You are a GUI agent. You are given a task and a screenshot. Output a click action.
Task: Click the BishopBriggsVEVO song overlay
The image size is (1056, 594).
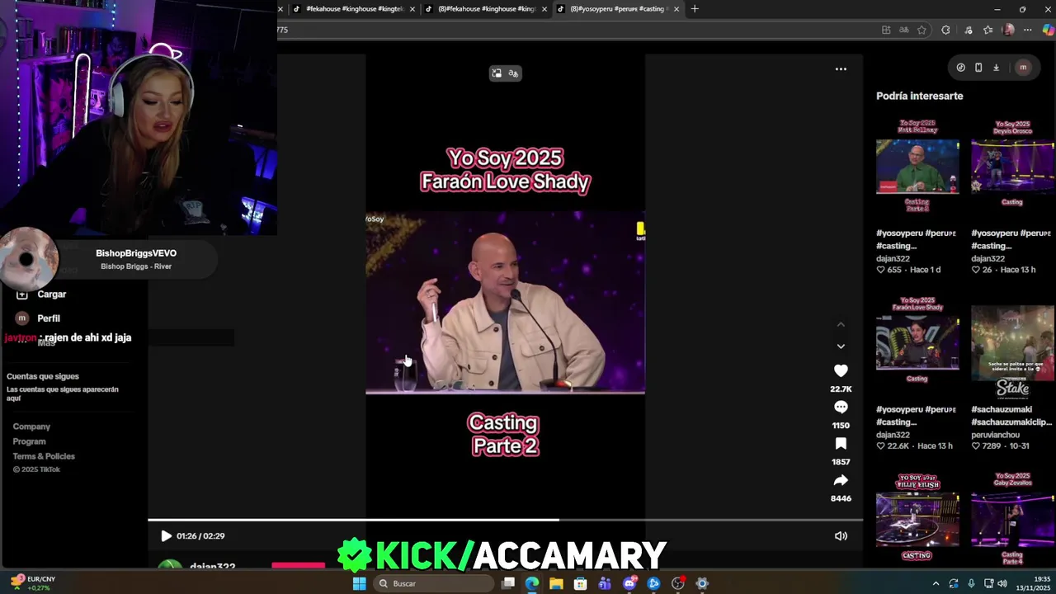(109, 259)
